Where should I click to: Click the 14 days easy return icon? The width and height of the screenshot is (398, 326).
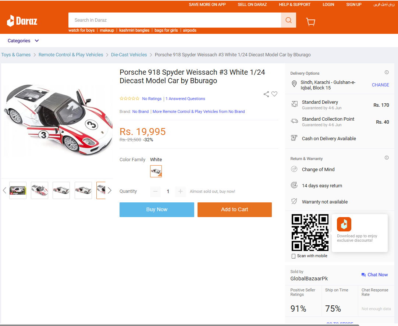294,185
